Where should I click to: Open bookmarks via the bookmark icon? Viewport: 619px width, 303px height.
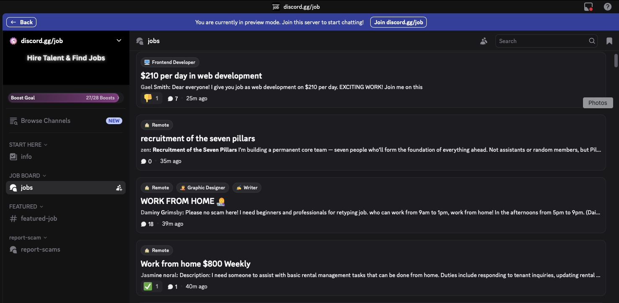609,41
